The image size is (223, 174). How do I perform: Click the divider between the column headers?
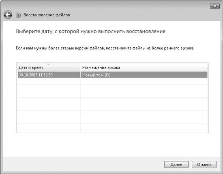(x=80, y=67)
